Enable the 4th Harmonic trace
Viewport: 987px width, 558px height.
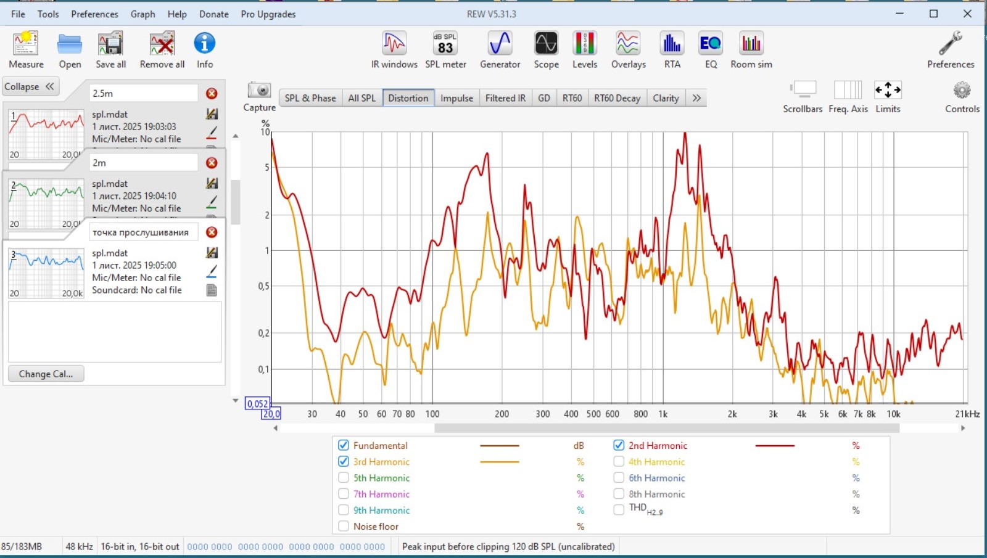pyautogui.click(x=619, y=461)
